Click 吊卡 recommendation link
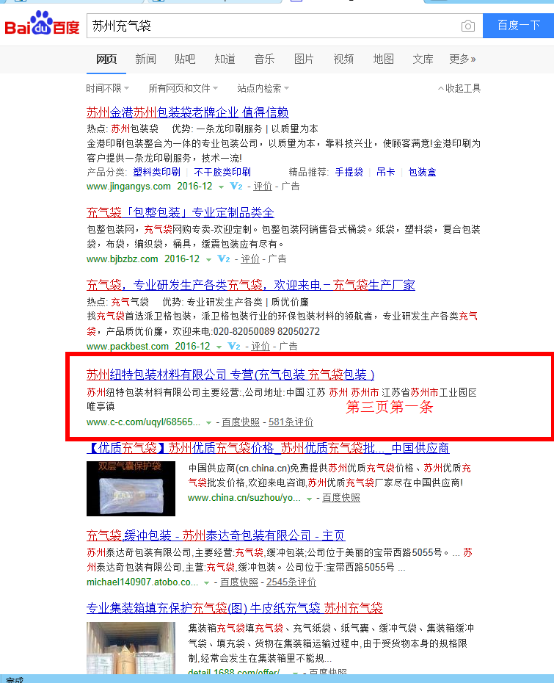The height and width of the screenshot is (683, 554). 385,172
